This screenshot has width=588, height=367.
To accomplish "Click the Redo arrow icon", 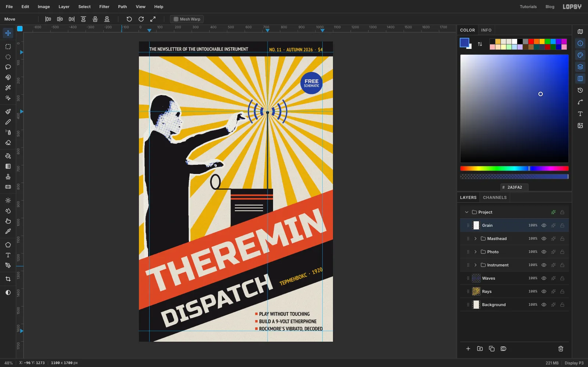I will [x=141, y=19].
